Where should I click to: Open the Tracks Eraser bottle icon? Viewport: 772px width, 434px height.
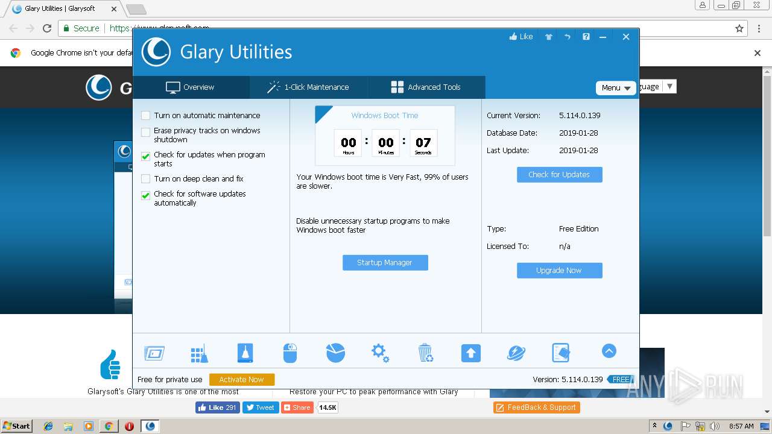point(245,353)
